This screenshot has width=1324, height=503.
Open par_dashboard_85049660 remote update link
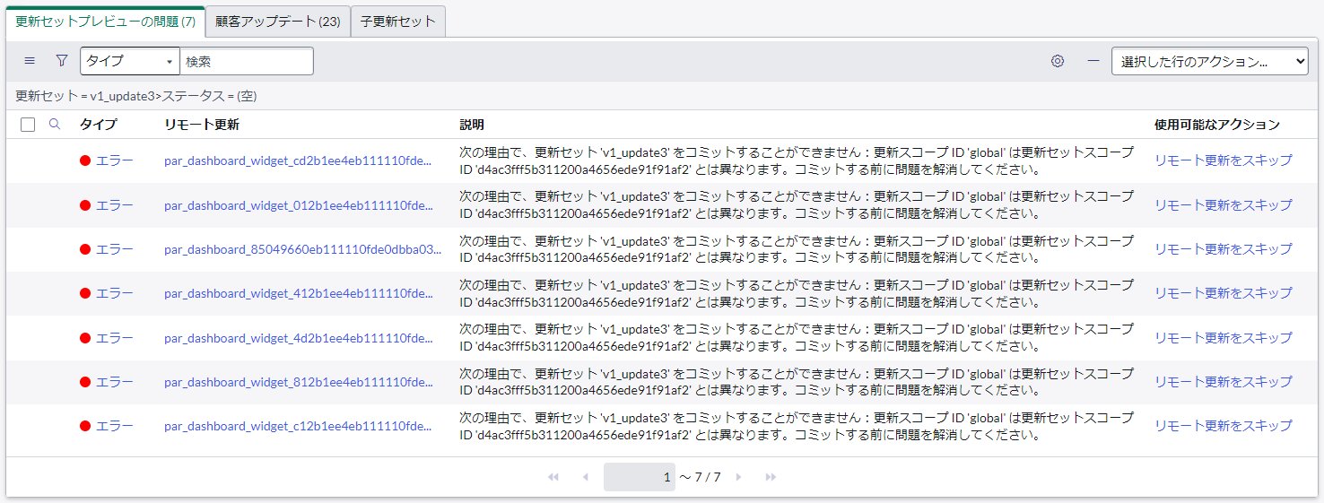(x=303, y=249)
